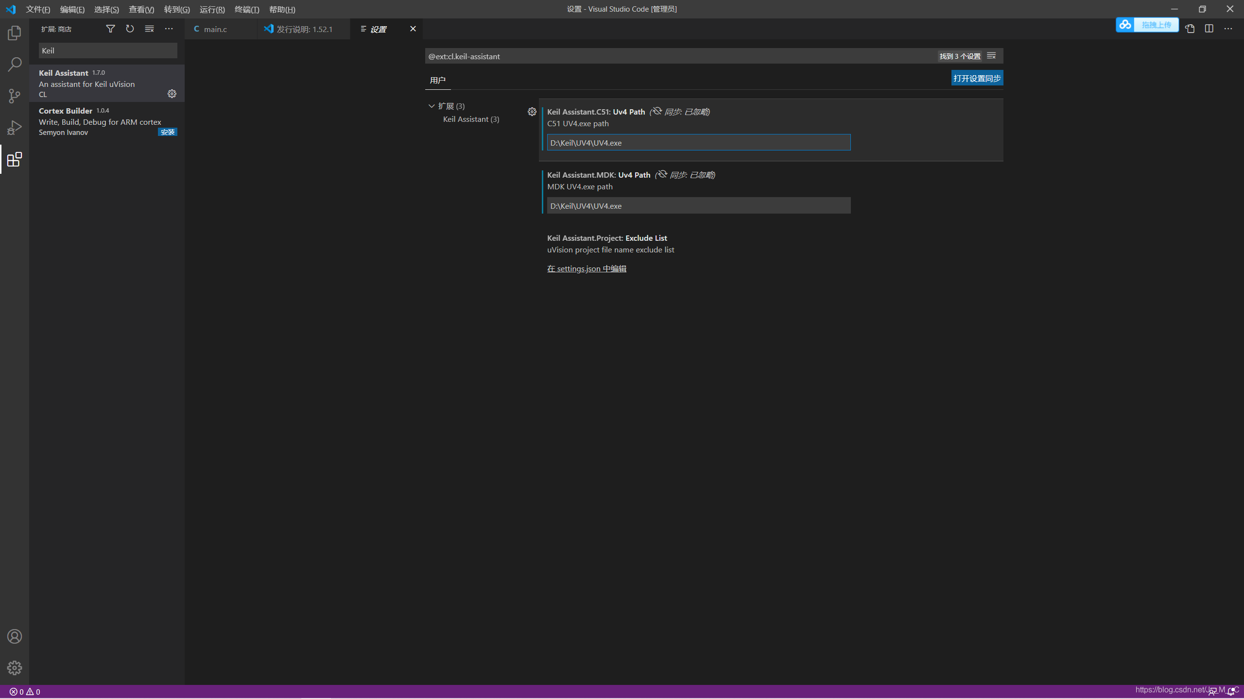
Task: Click the drag-to-upload button
Action: (x=1157, y=25)
